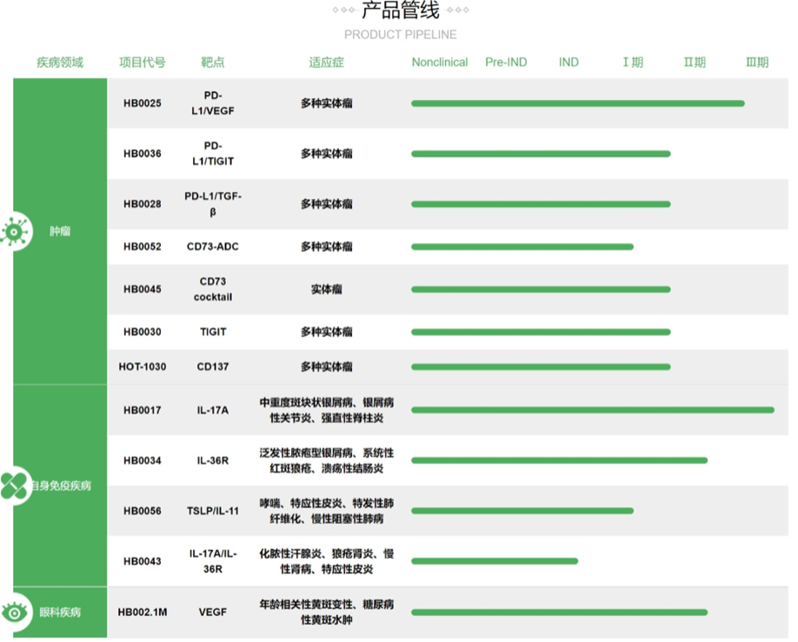Open the HOT-1030 project entry
This screenshot has width=798, height=642.
point(143,367)
